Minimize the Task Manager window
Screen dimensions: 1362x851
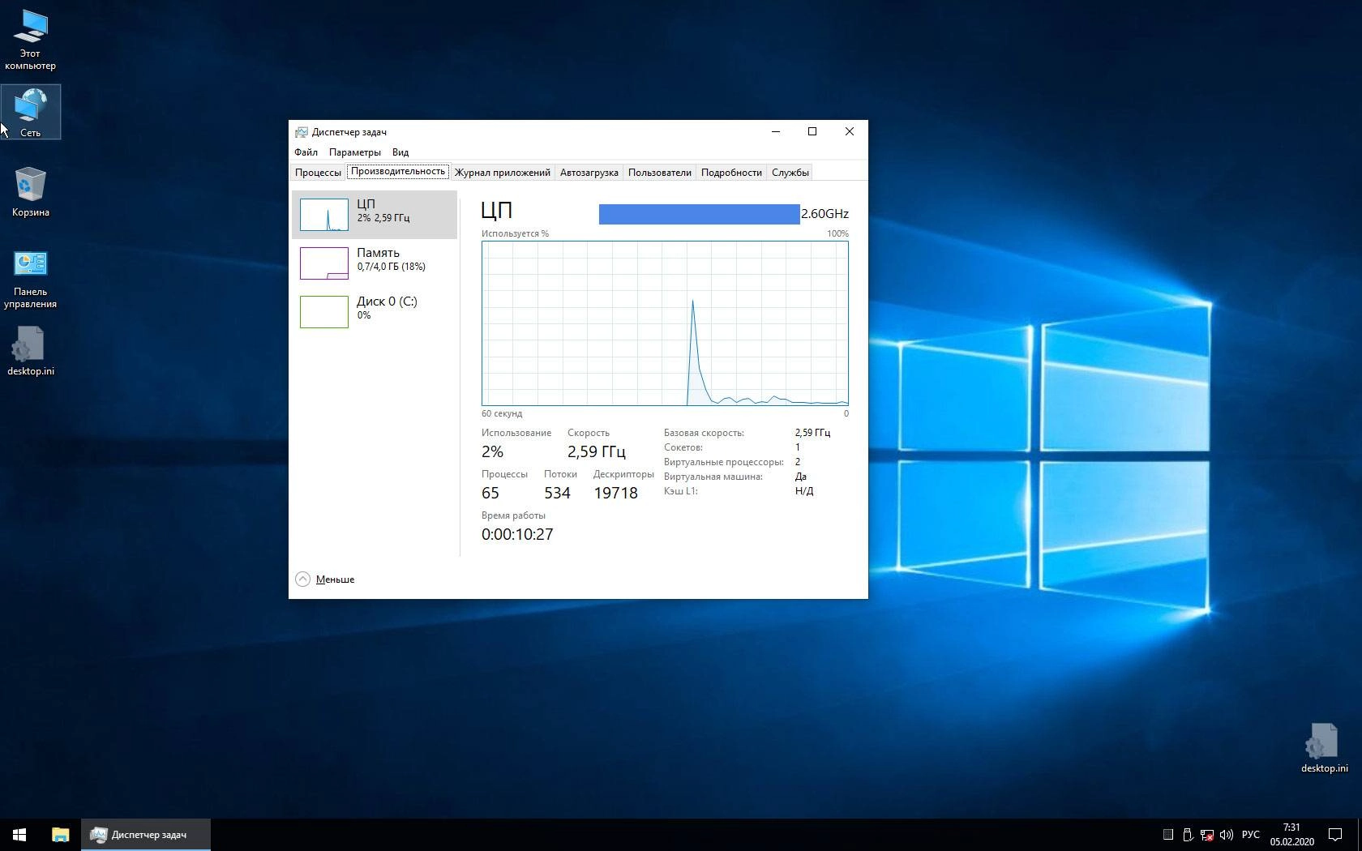tap(776, 131)
